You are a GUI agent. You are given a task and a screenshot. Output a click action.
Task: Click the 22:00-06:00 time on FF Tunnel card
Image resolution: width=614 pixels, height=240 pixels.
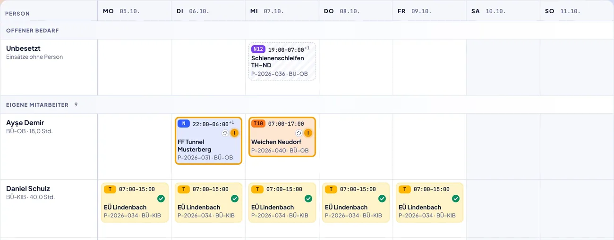[210, 124]
